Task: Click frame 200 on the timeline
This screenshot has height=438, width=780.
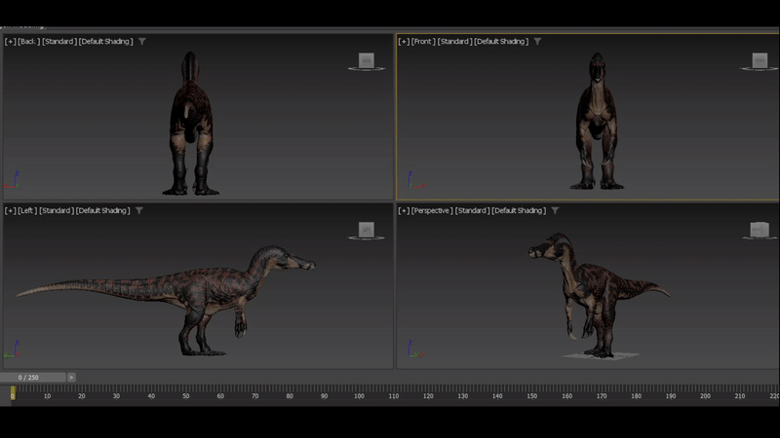Action: pyautogui.click(x=705, y=396)
